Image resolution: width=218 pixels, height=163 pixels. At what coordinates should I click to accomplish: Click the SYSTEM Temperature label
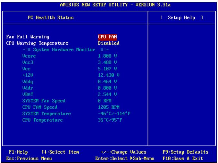coord(47,114)
